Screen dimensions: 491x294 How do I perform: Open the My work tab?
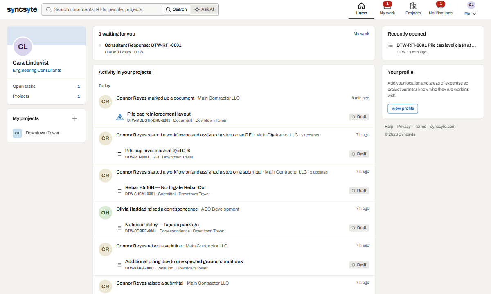point(387,9)
